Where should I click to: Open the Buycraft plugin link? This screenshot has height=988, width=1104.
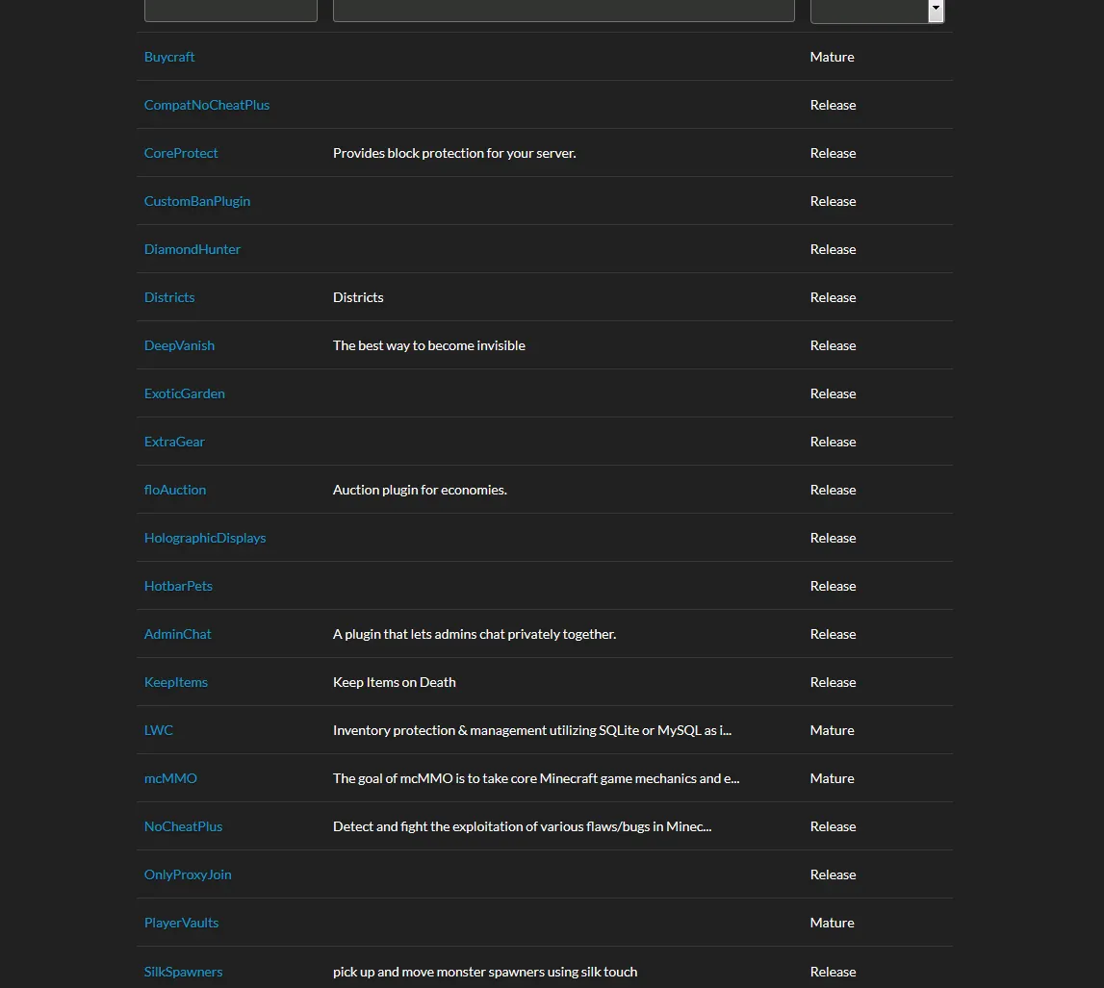coord(169,57)
